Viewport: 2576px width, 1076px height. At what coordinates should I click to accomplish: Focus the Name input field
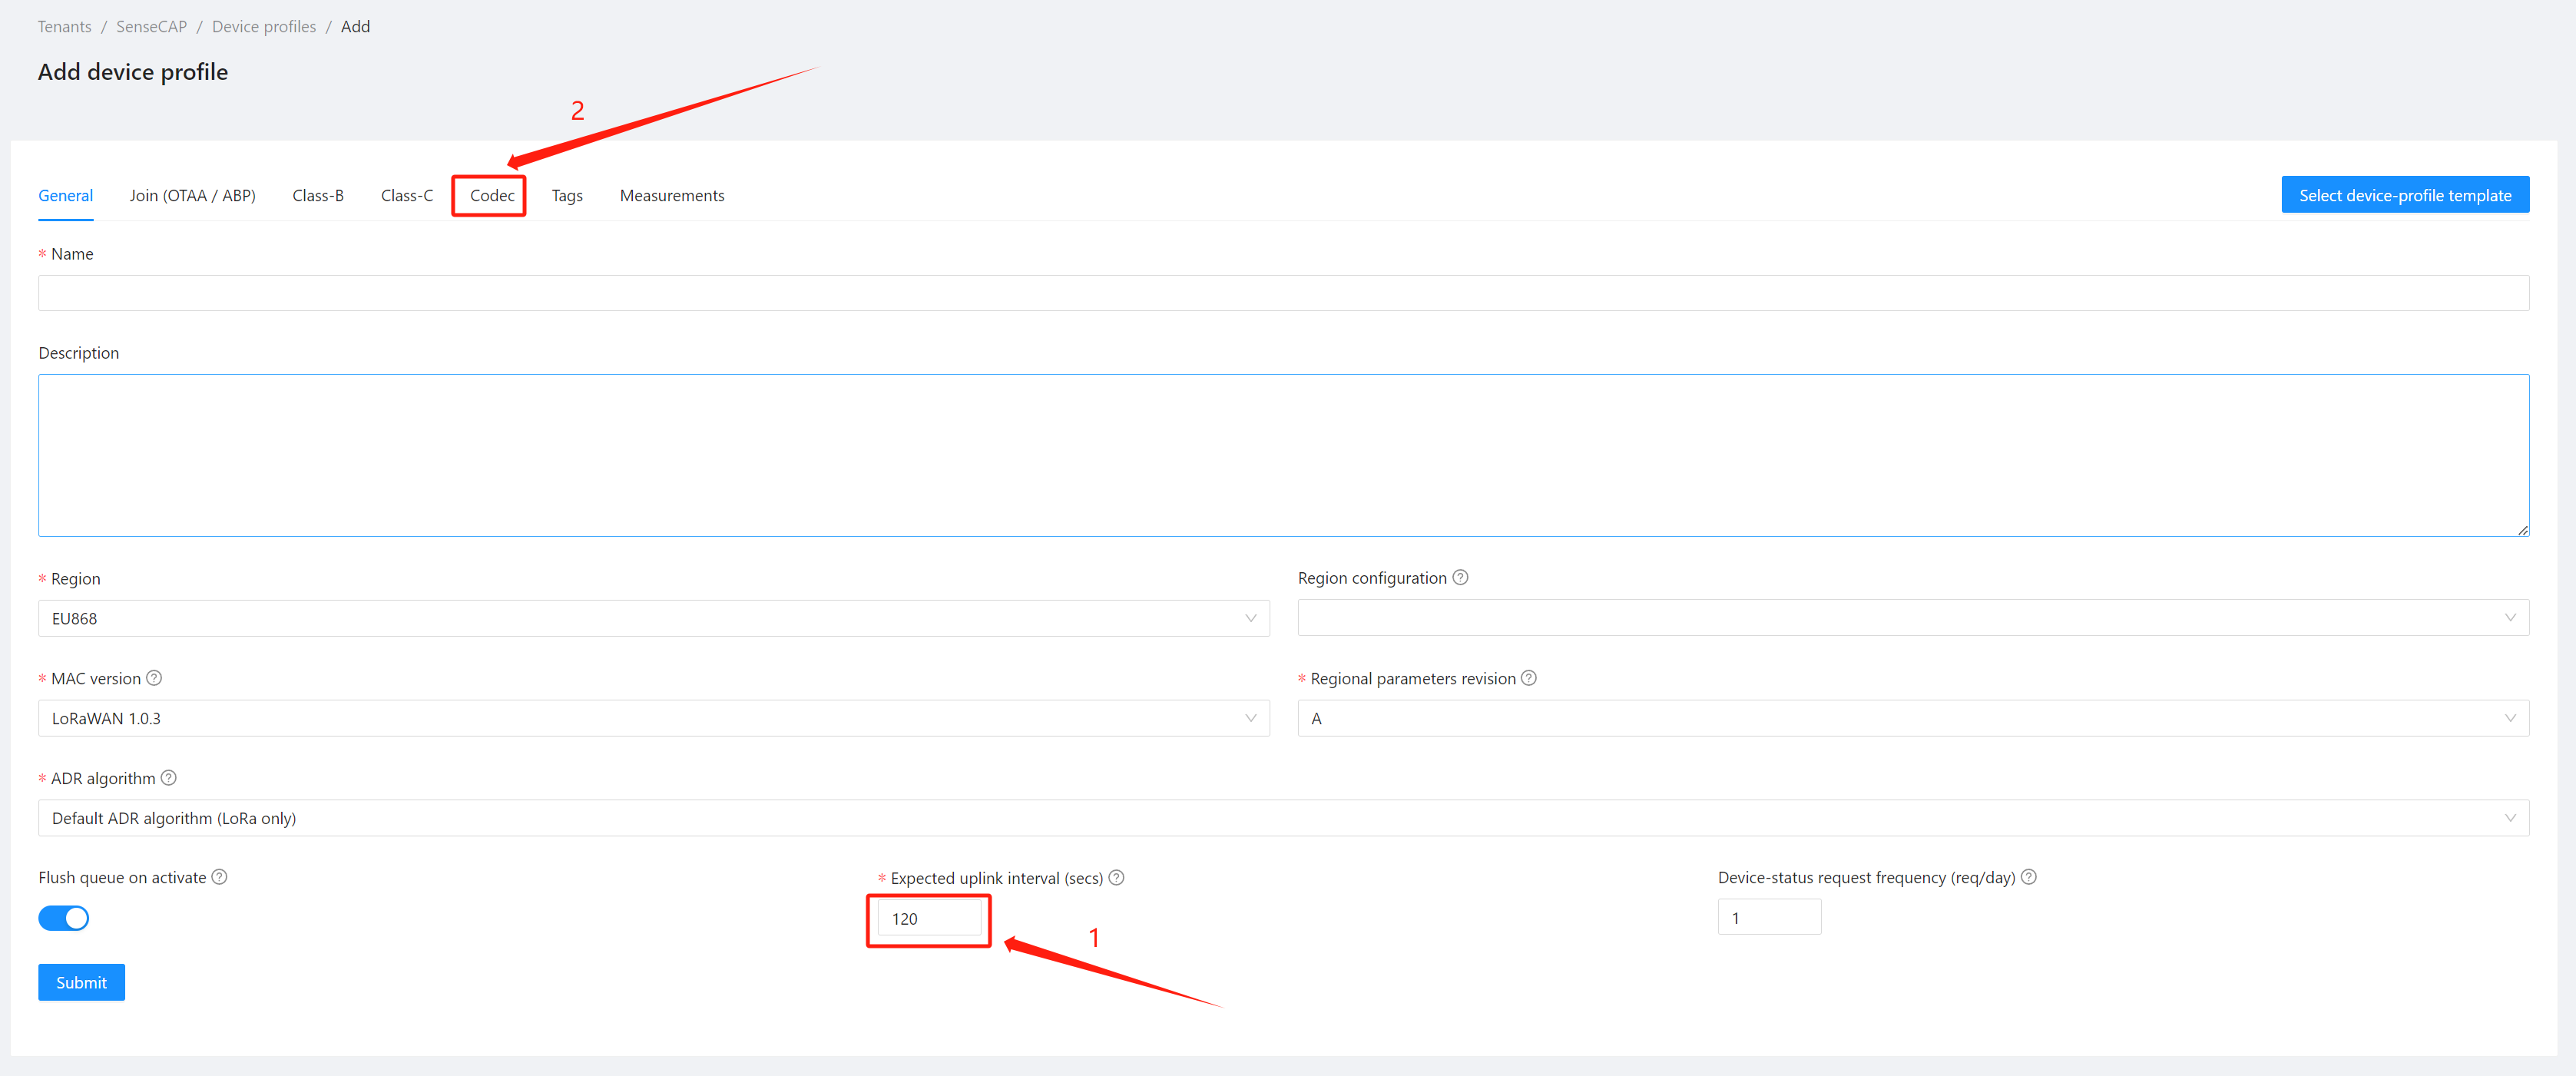[1284, 293]
